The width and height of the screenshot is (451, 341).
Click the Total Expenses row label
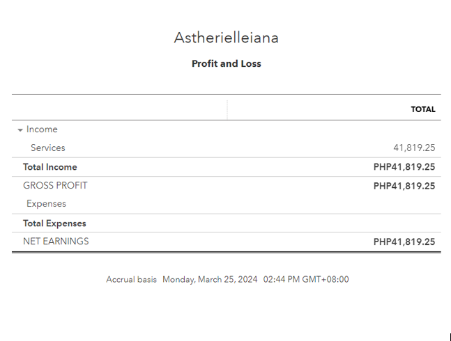tap(54, 223)
